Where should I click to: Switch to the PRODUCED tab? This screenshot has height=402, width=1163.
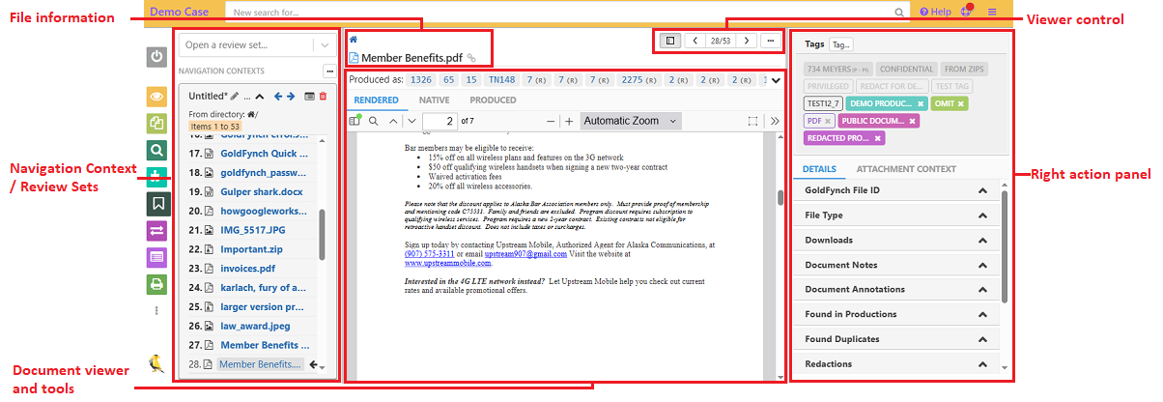493,100
